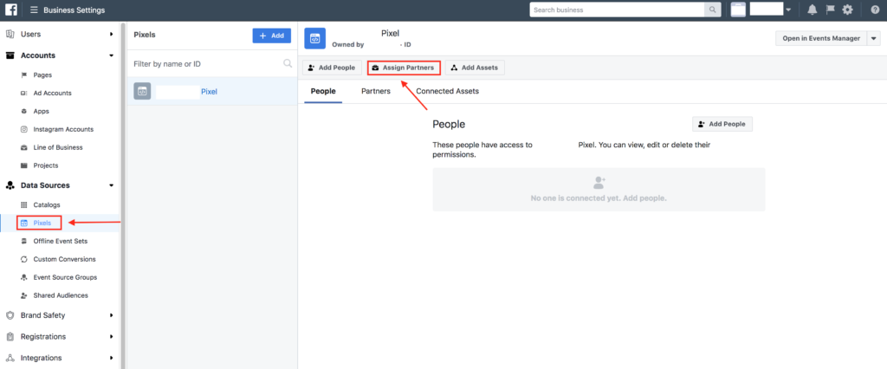This screenshot has width=887, height=369.
Task: Click the Filter by name or ID field
Action: pyautogui.click(x=206, y=63)
